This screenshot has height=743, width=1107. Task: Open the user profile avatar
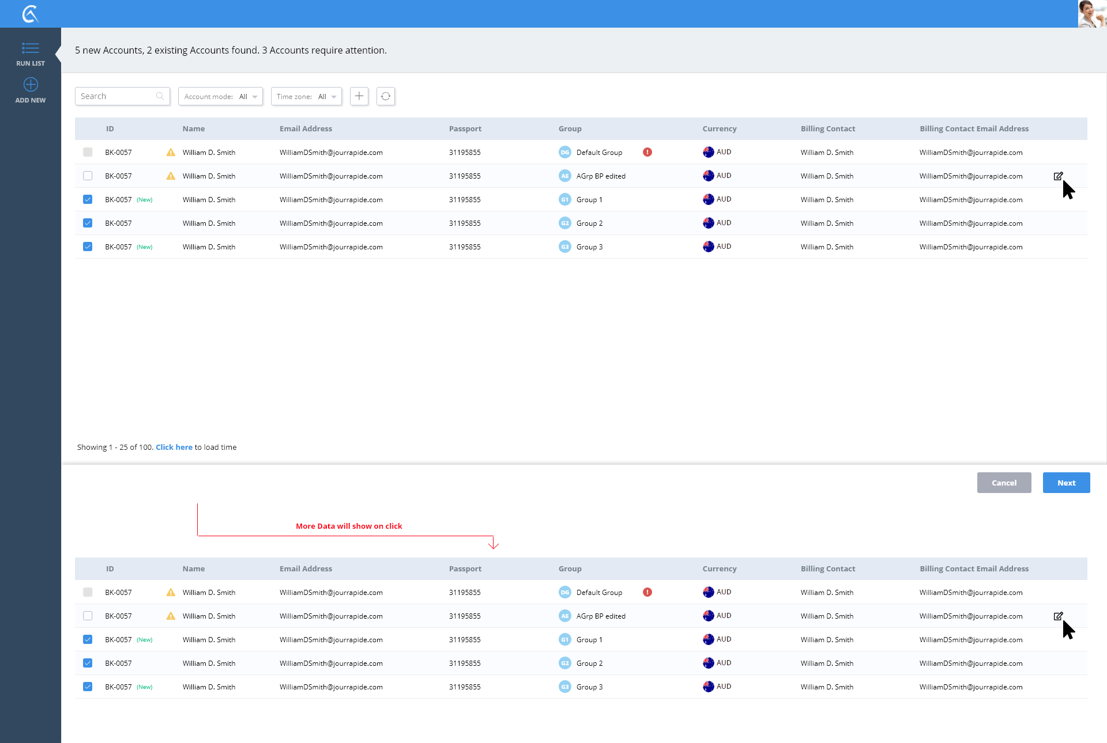tap(1091, 14)
